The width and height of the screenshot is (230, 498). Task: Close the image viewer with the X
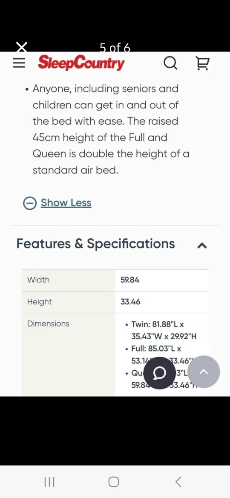point(22,47)
